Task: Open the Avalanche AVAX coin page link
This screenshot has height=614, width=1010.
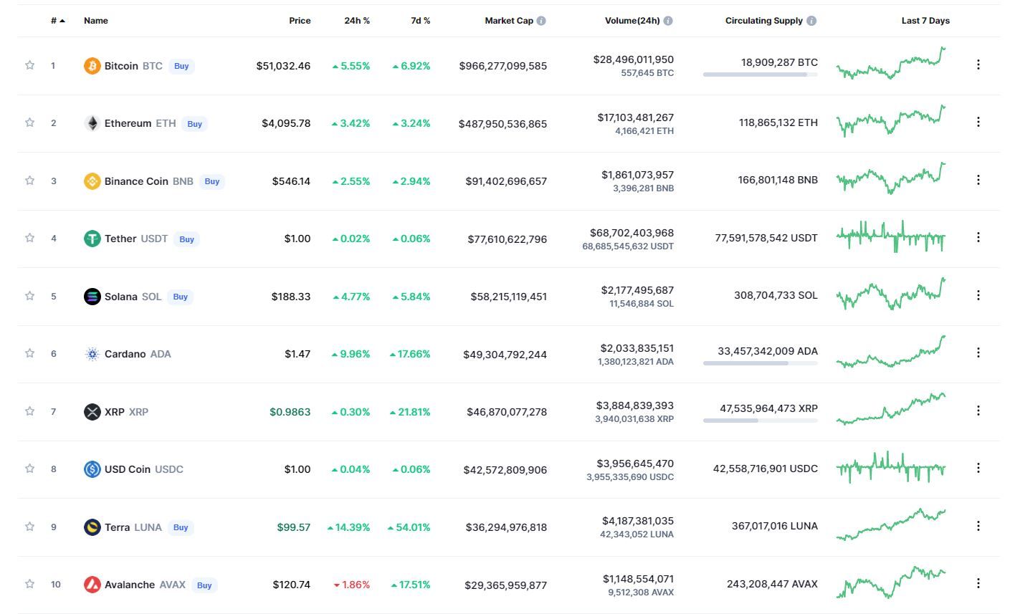Action: click(x=145, y=585)
